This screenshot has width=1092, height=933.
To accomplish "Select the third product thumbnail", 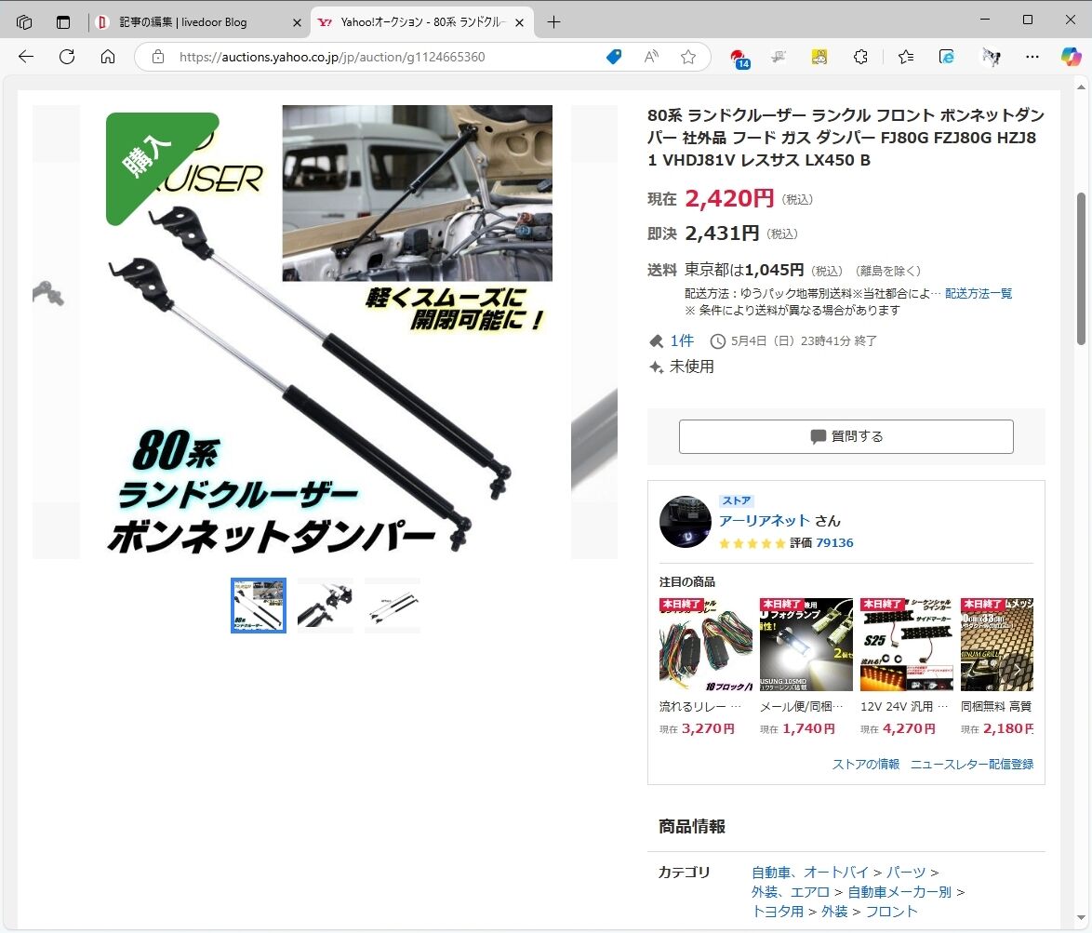I will pyautogui.click(x=393, y=606).
